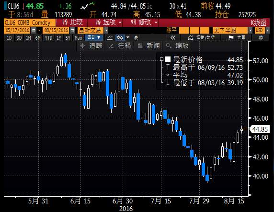Click the third 移平 moving average box
The height and width of the screenshot is (212, 274).
click(x=205, y=30)
